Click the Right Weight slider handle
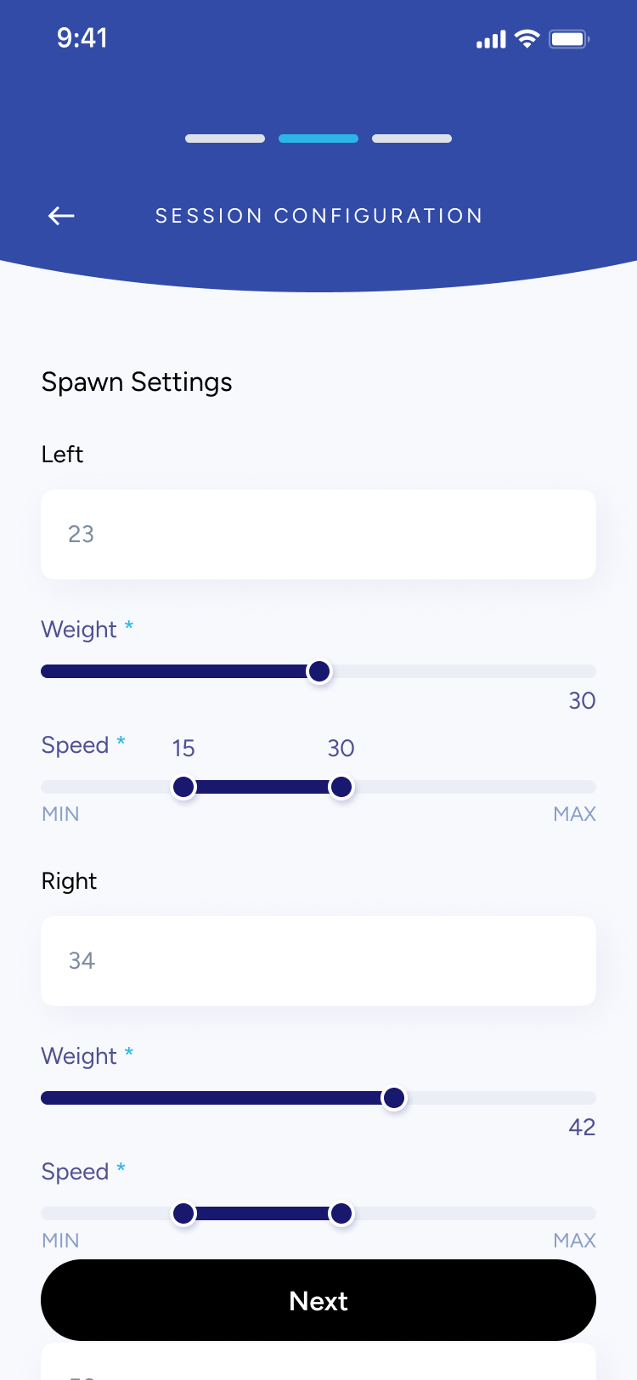The image size is (637, 1380). 394,1098
